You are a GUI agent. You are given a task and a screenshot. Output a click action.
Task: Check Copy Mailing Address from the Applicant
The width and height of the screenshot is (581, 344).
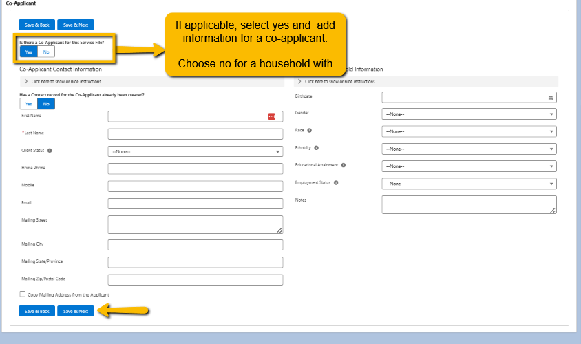click(23, 294)
